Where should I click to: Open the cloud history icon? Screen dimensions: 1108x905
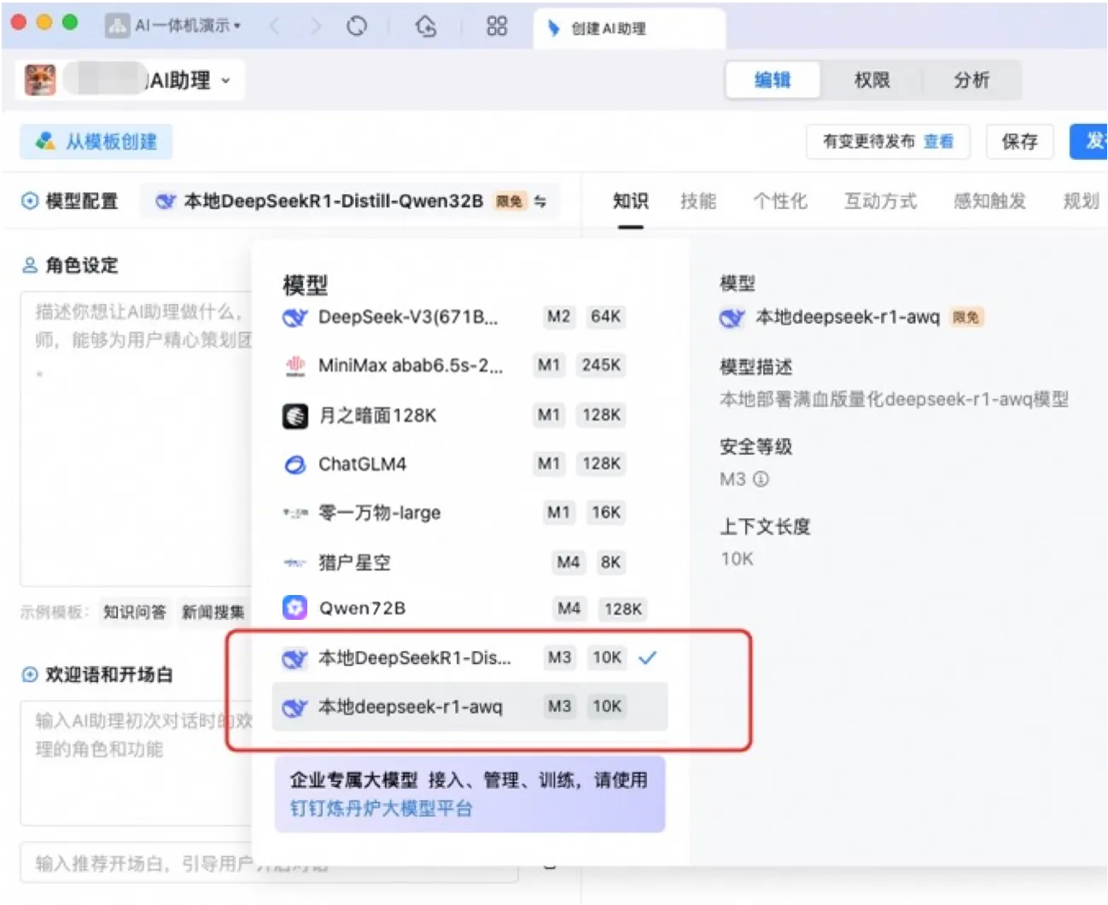[x=426, y=26]
